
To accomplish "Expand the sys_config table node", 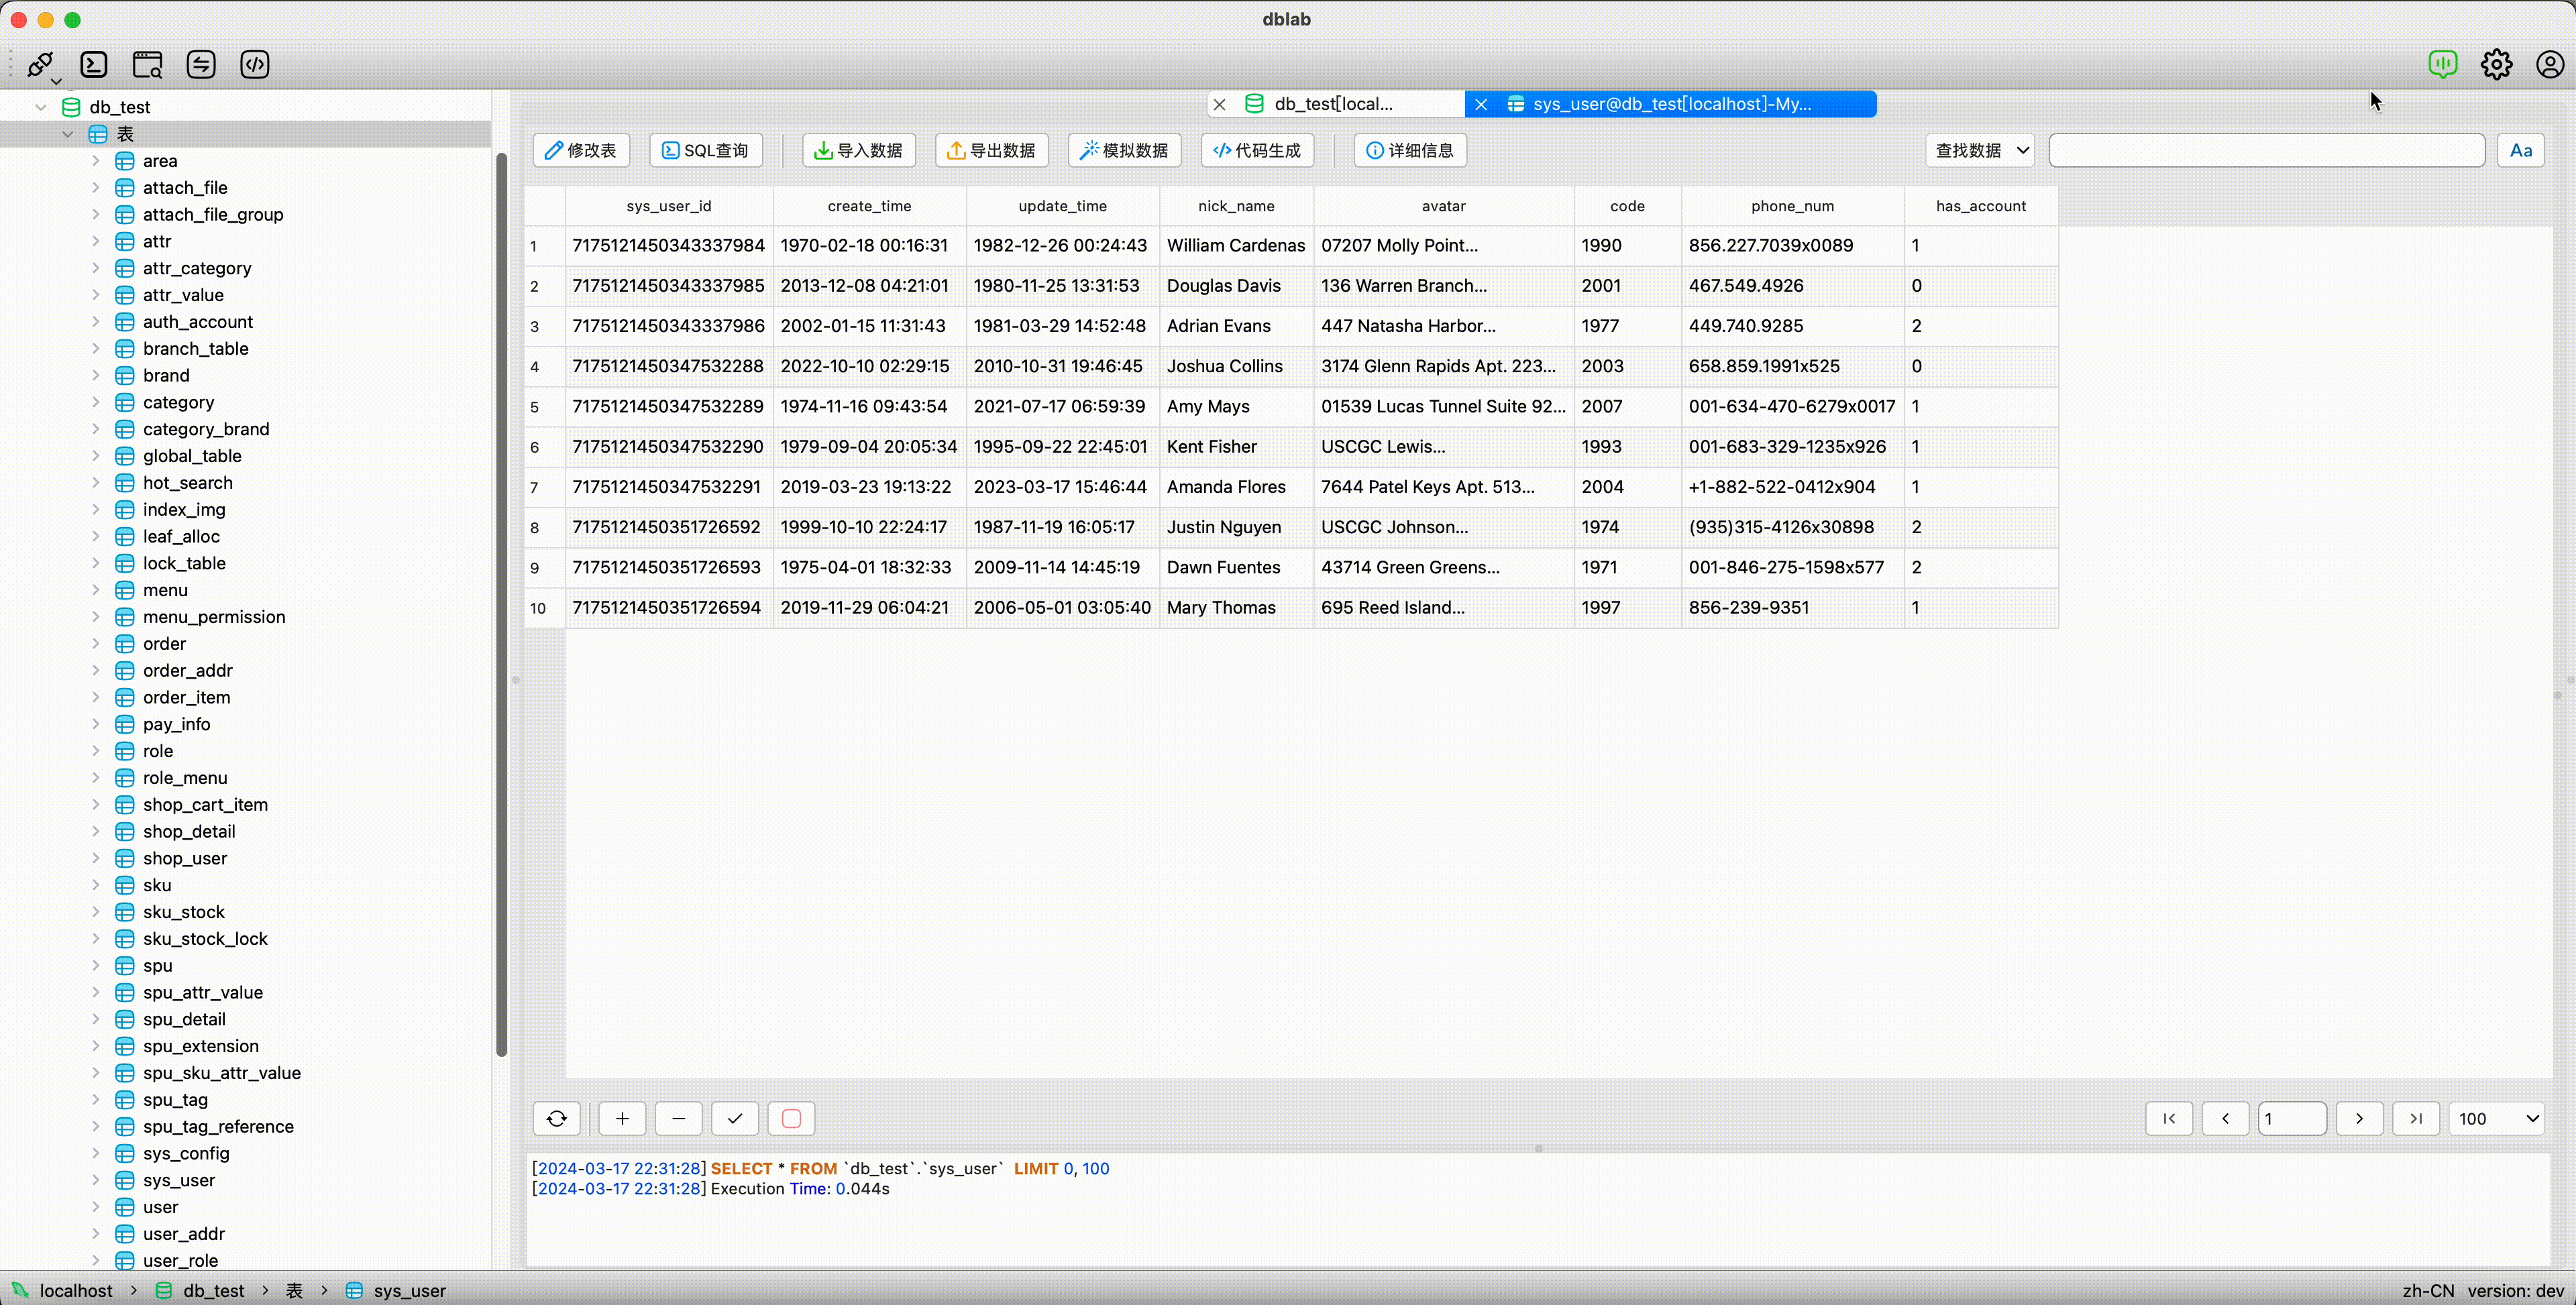I will pyautogui.click(x=96, y=1153).
